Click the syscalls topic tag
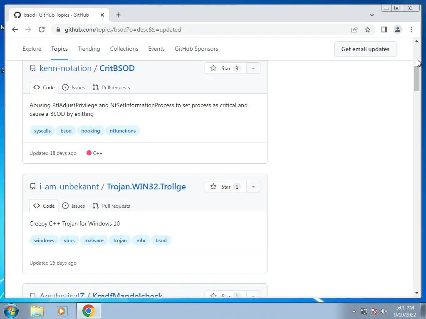Viewport: 426px width, 319px height. pos(42,131)
